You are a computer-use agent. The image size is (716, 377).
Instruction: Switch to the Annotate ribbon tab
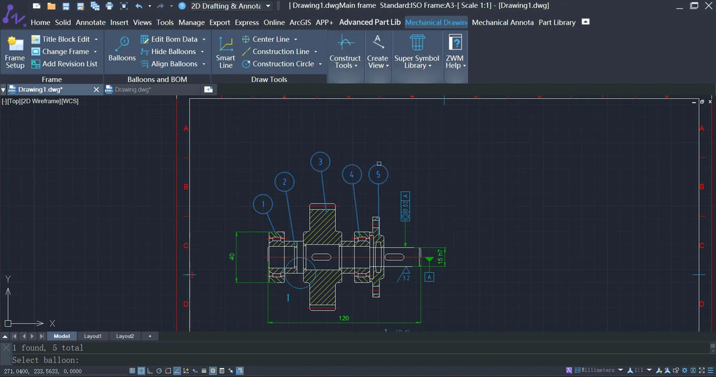90,22
